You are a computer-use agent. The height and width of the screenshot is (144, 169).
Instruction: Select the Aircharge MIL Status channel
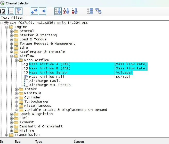[50, 85]
